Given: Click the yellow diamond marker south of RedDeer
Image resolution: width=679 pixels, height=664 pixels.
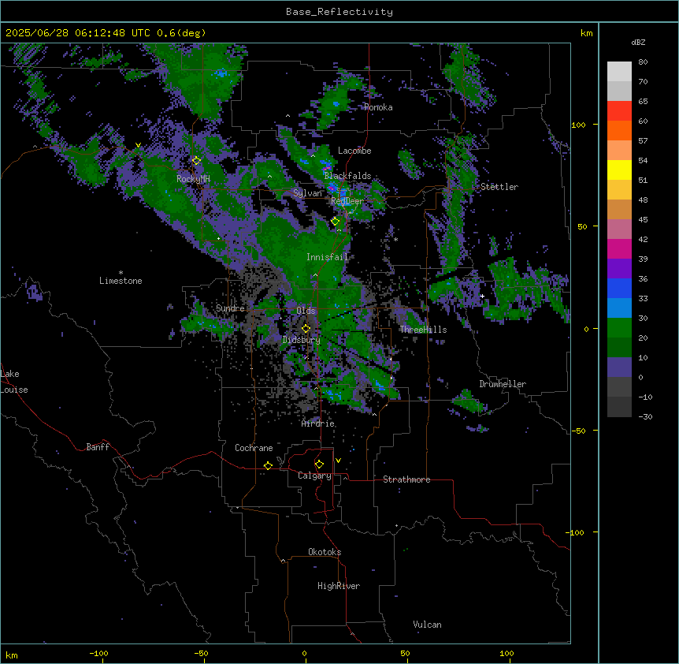Looking at the screenshot, I should (x=336, y=222).
